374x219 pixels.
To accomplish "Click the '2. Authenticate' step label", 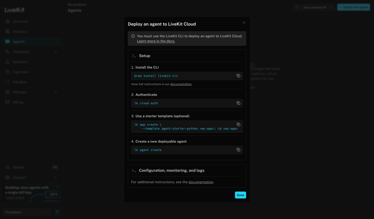I will tap(144, 95).
